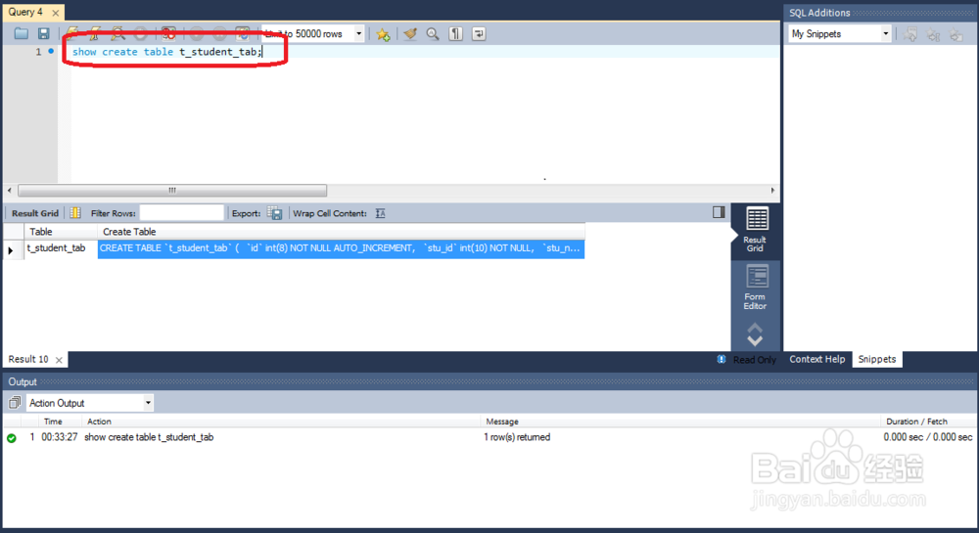Open the Snippets tab
The height and width of the screenshot is (533, 979).
tap(876, 359)
